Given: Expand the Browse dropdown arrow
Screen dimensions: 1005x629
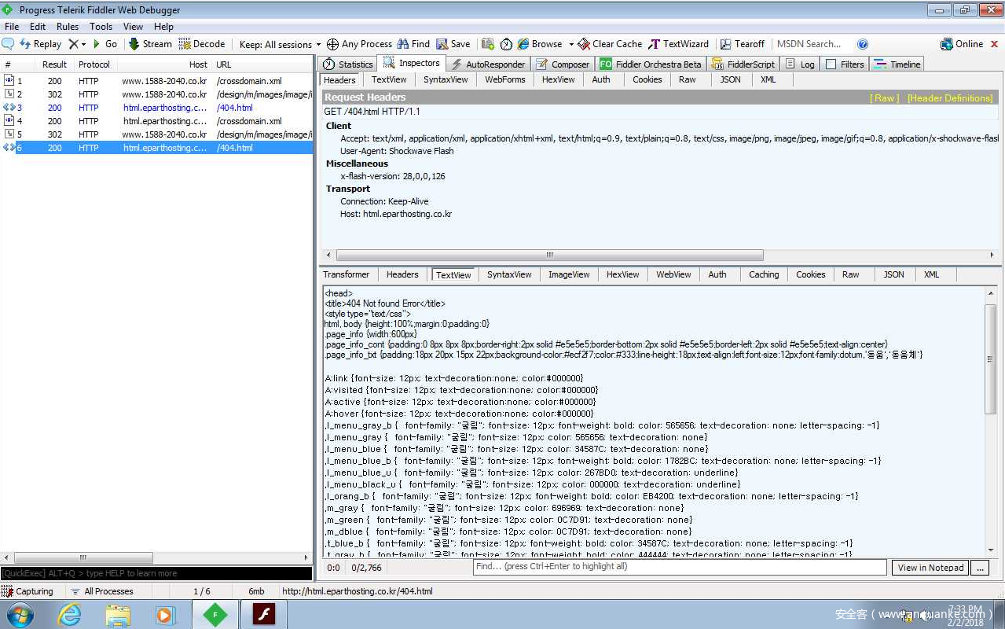Looking at the screenshot, I should [571, 44].
